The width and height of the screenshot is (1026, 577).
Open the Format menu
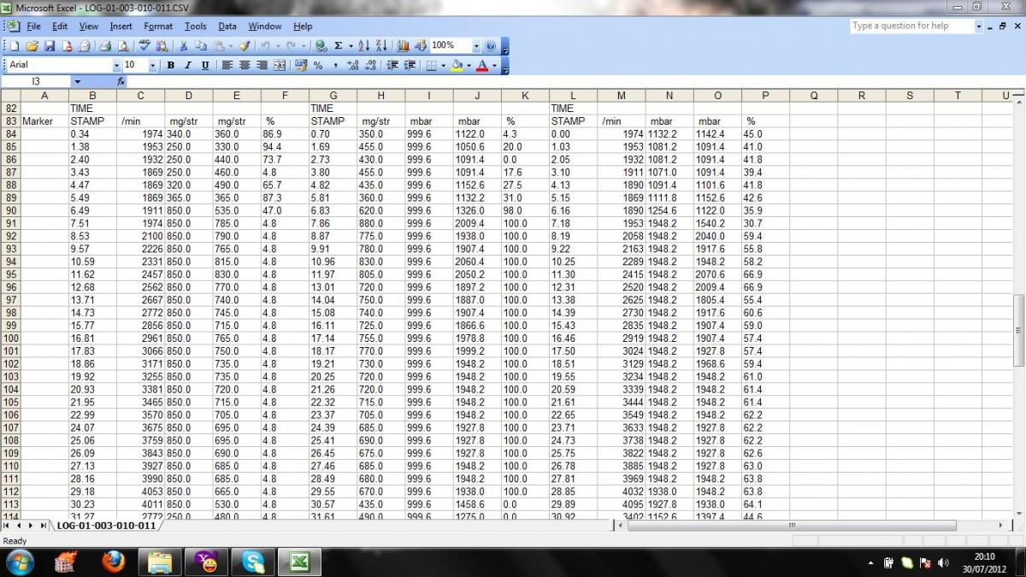click(x=158, y=26)
